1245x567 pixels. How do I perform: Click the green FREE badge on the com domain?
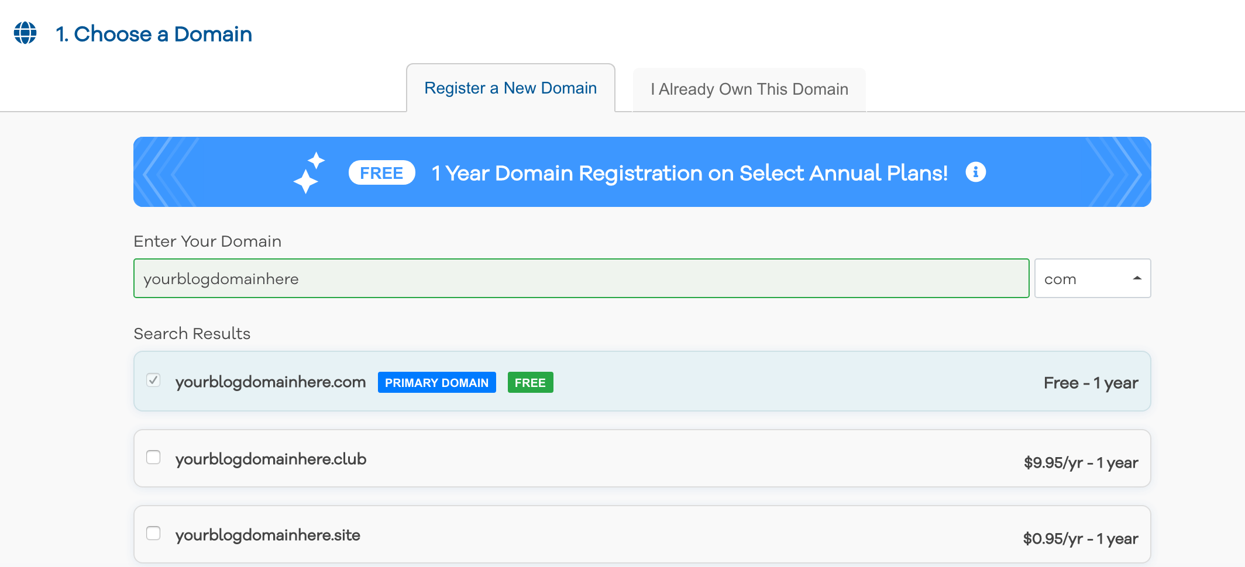click(530, 382)
